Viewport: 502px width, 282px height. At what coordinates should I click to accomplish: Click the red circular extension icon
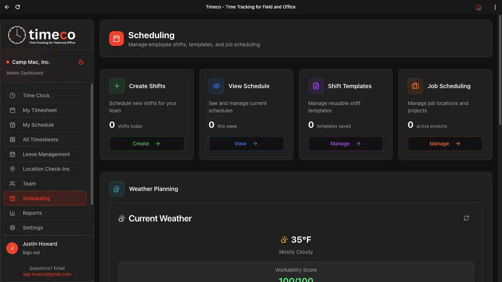(478, 7)
